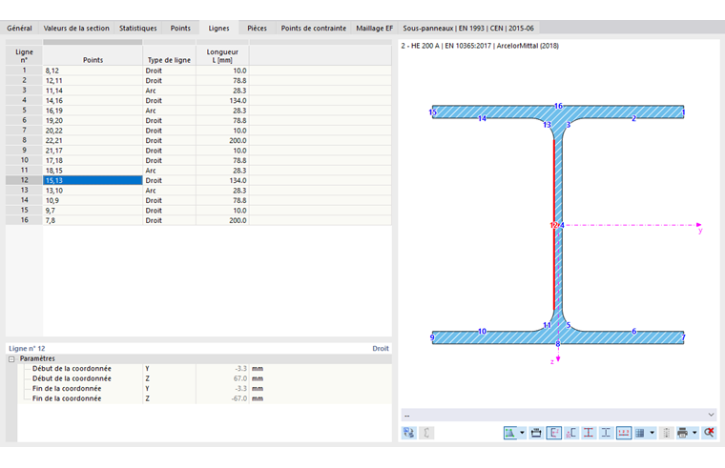
Task: Open the printer options dropdown arrow
Action: [694, 433]
